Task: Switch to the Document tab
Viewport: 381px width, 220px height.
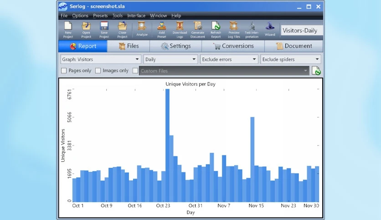Action: [x=294, y=46]
